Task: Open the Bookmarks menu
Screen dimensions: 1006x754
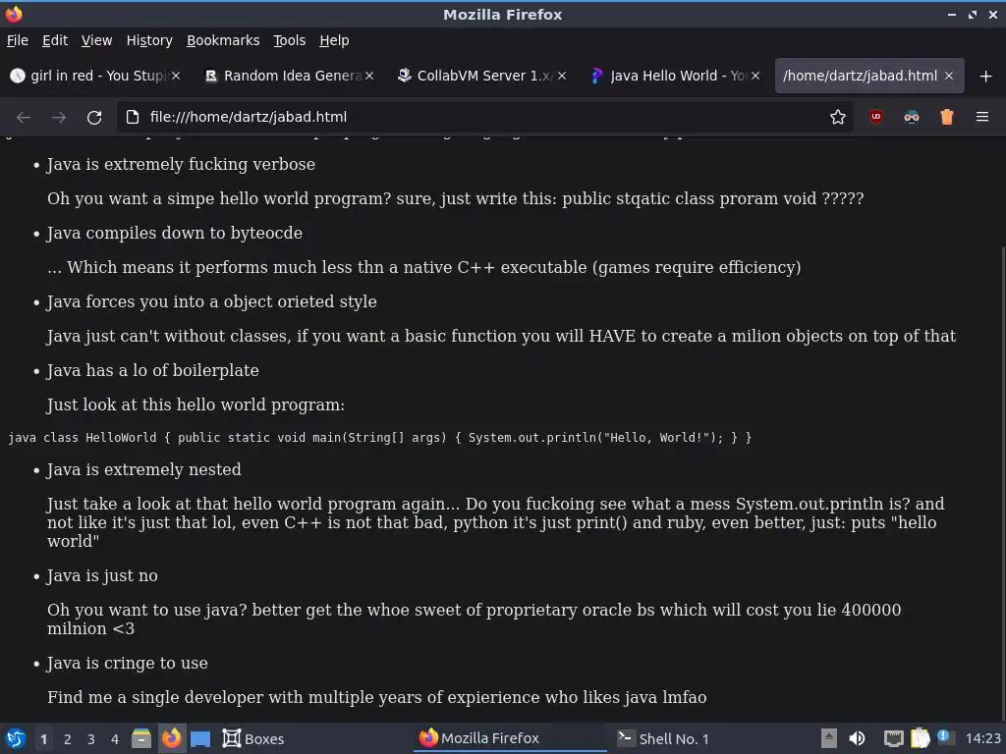Action: click(x=223, y=40)
